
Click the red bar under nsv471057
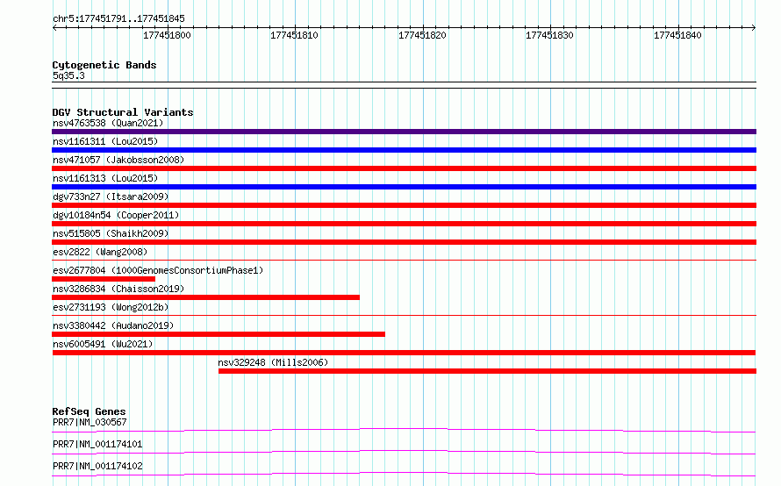point(404,168)
